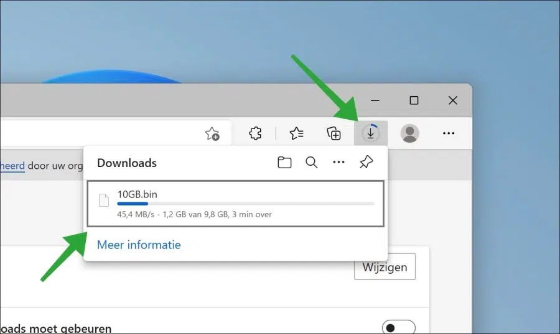The height and width of the screenshot is (334, 560).
Task: Toggle the downloads setting switch
Action: (398, 327)
